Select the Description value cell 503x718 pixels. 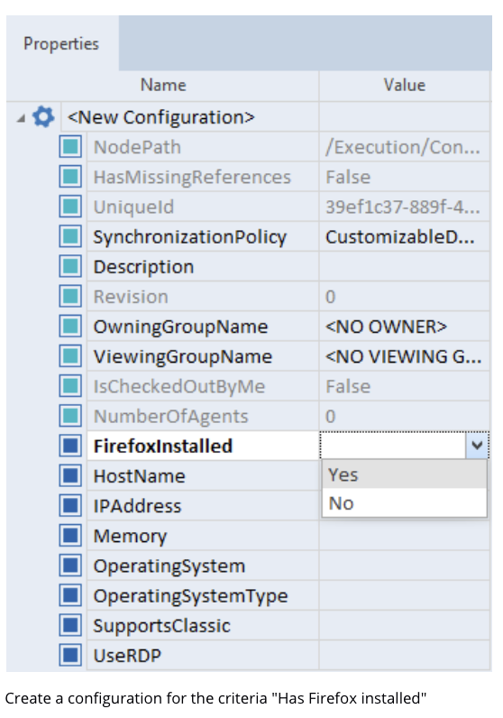coord(404,266)
